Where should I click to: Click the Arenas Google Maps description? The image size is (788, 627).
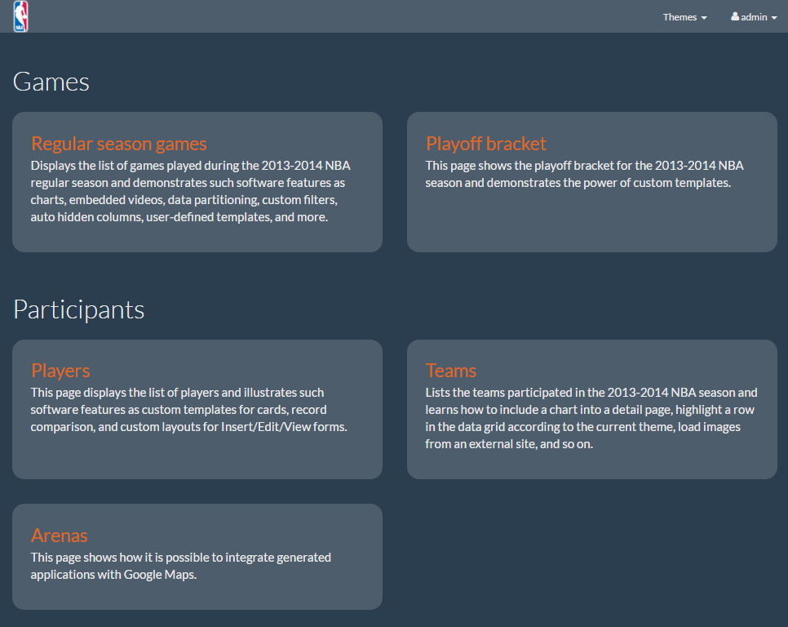pos(181,566)
